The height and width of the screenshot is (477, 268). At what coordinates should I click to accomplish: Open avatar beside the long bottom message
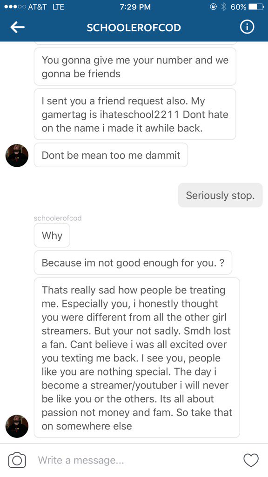(x=17, y=426)
